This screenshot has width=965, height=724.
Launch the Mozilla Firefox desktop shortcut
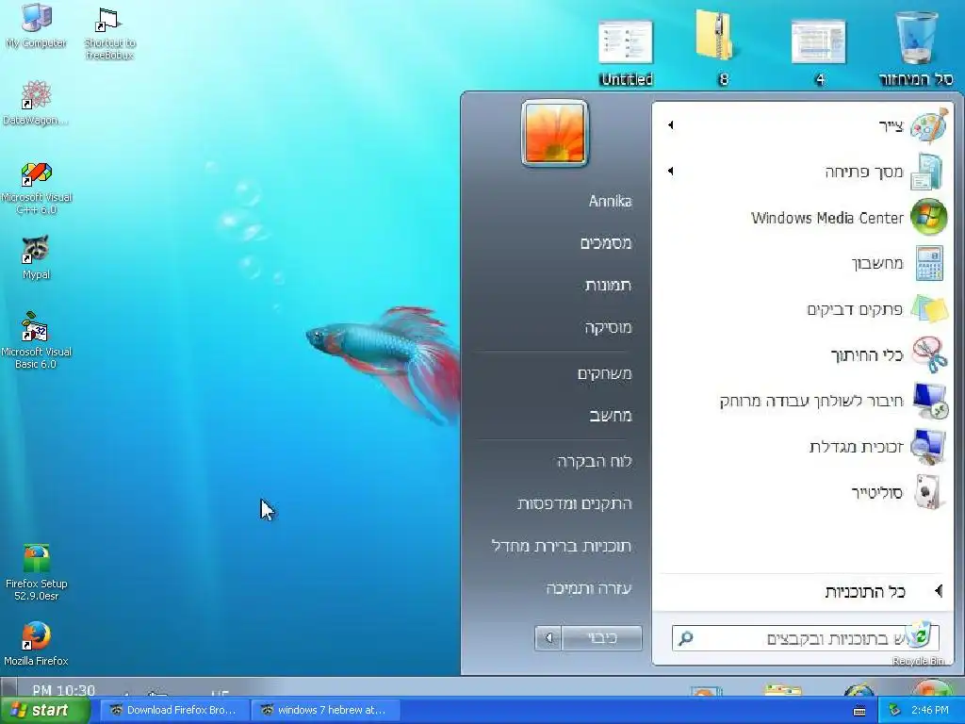[36, 644]
